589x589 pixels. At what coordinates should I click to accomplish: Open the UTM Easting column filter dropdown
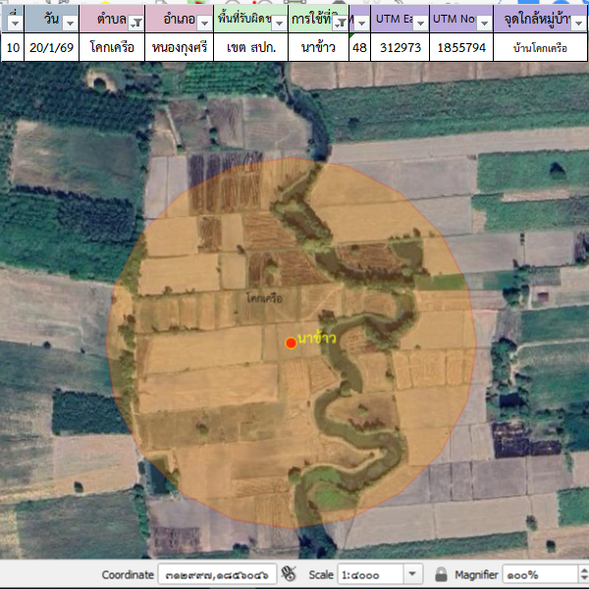click(x=419, y=22)
